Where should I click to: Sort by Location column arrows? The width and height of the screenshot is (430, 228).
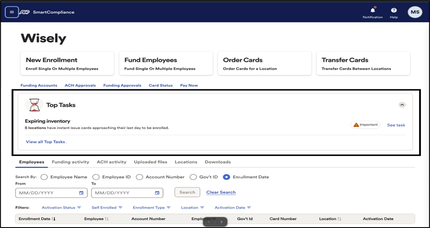tap(339, 219)
